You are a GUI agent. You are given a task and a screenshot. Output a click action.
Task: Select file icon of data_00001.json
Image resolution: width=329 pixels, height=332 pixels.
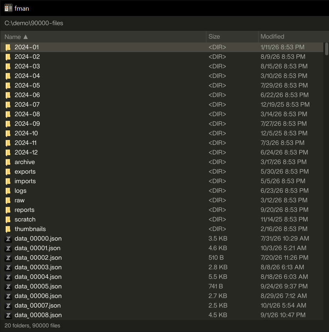8,248
